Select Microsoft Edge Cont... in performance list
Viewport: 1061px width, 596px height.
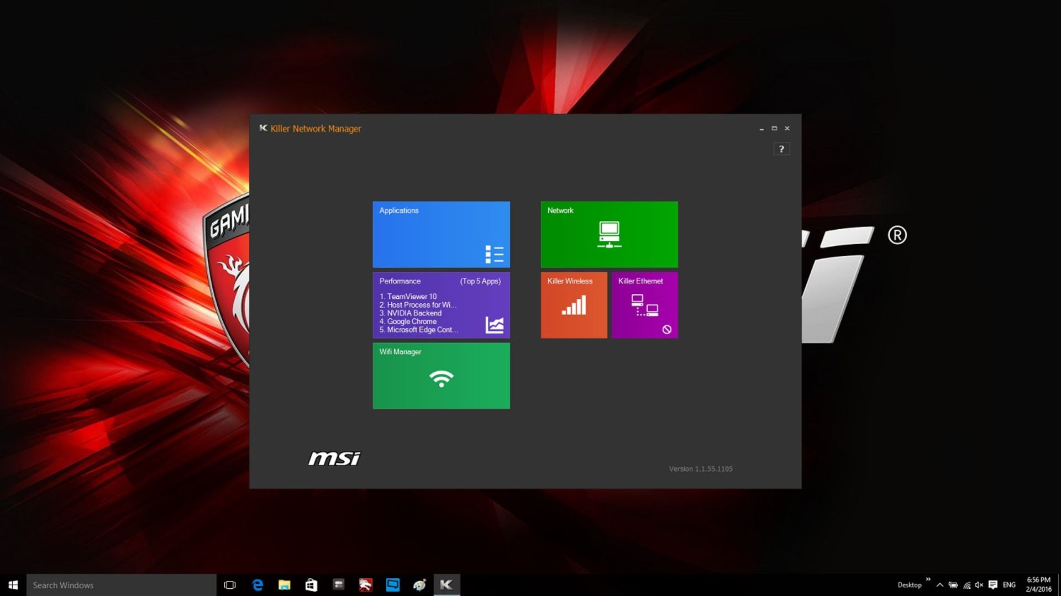[419, 330]
